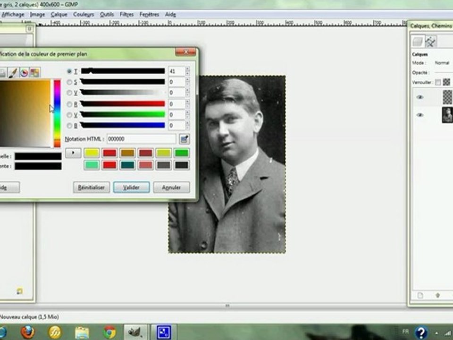Select the T (hue) radio button
This screenshot has height=340, width=453.
[x=69, y=71]
